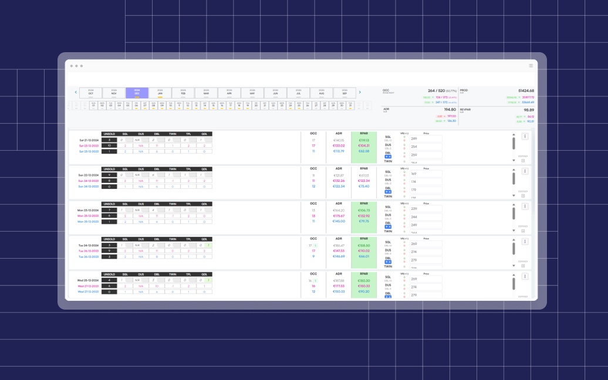Pick day 31 in the day strip

pyautogui.click(x=350, y=106)
